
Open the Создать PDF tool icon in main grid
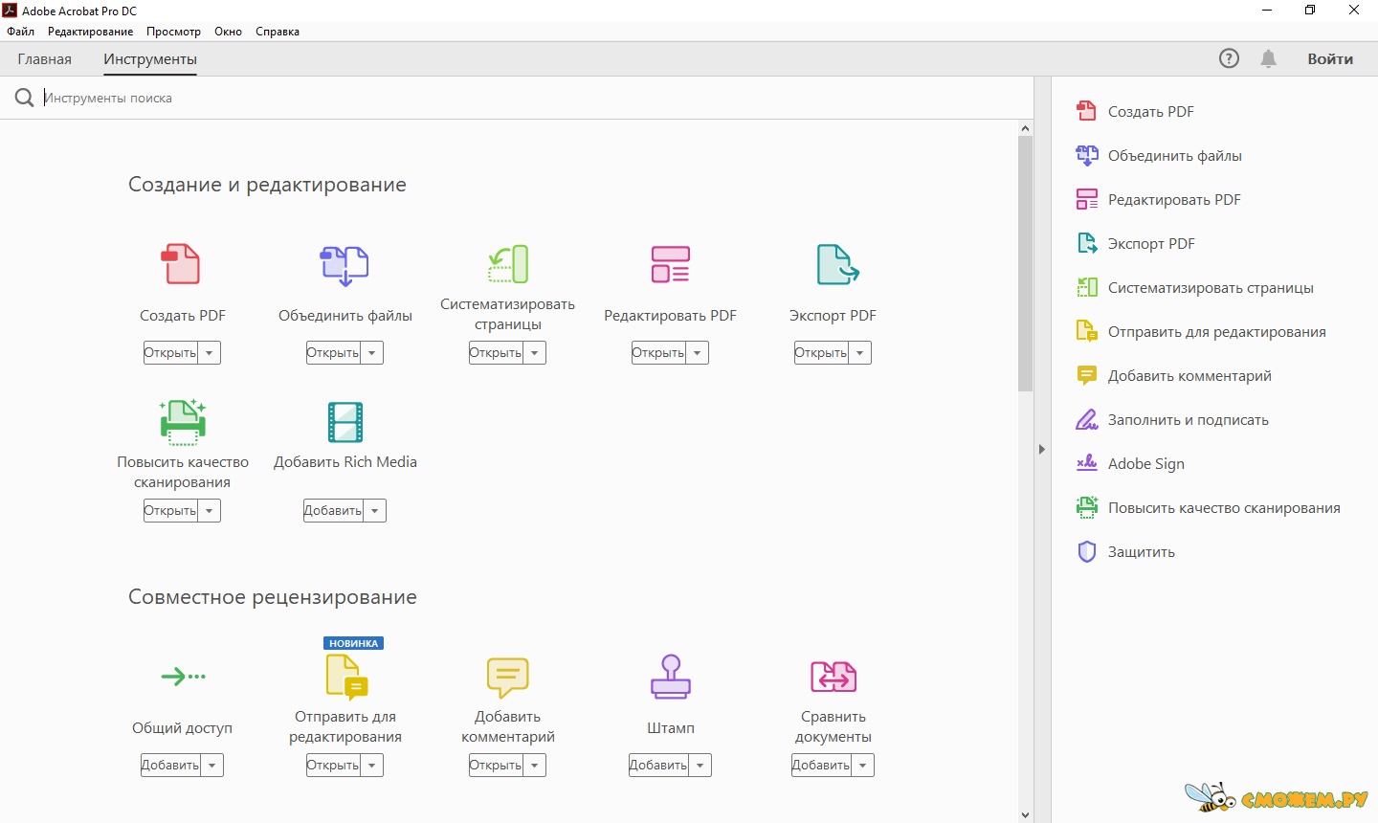[181, 264]
